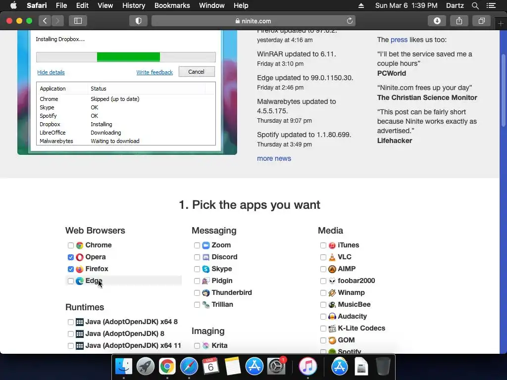Open the privacy report shield icon
The height and width of the screenshot is (380, 507).
point(139,21)
